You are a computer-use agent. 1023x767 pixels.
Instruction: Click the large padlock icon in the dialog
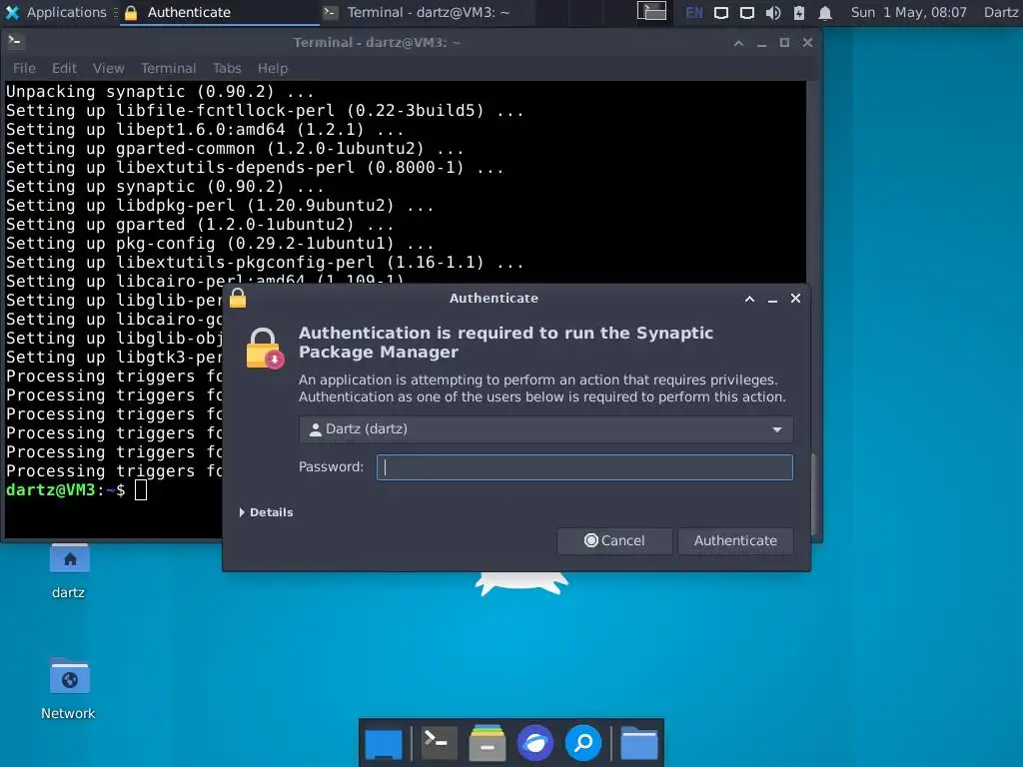coord(264,349)
